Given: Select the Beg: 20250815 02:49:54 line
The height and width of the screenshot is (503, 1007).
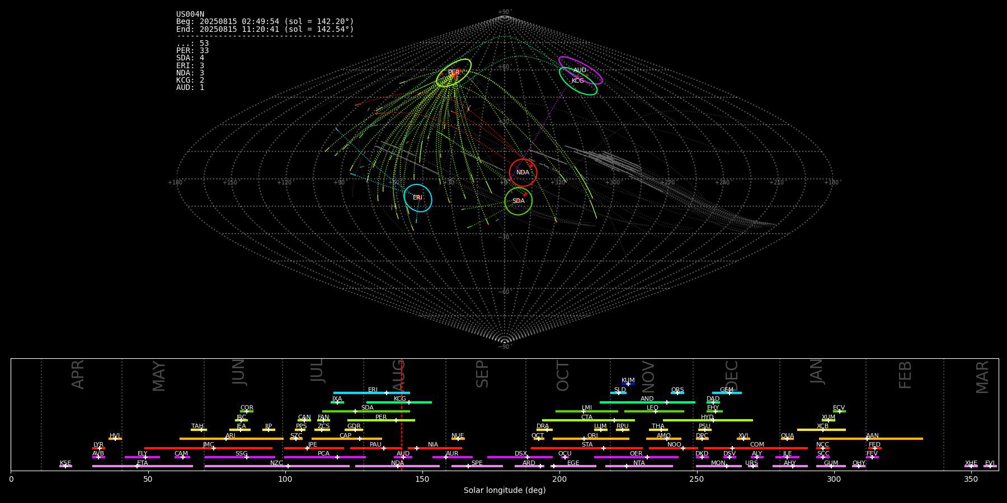Looking at the screenshot, I should [x=265, y=22].
